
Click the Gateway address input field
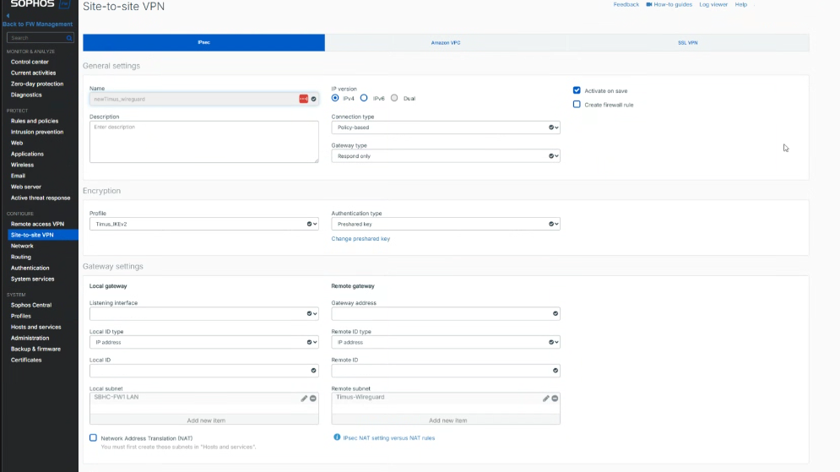coord(446,313)
